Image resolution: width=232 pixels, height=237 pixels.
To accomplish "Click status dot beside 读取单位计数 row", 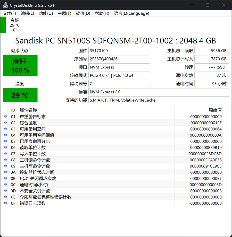I will (6, 147).
